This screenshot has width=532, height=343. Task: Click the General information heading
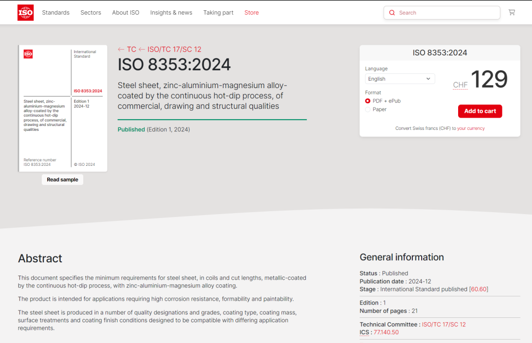click(402, 257)
